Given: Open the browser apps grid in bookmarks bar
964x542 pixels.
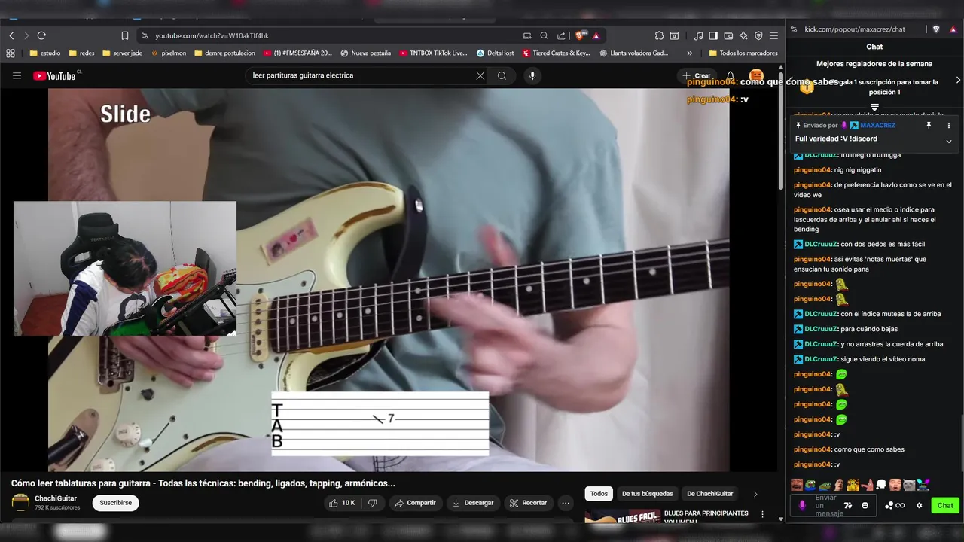Looking at the screenshot, I should click(x=11, y=53).
